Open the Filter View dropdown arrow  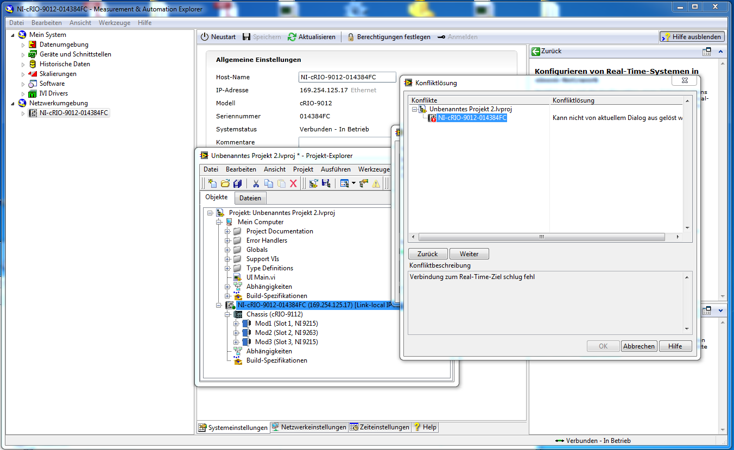(353, 183)
